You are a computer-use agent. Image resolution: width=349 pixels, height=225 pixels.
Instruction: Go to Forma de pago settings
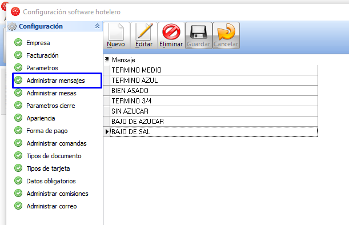47,131
